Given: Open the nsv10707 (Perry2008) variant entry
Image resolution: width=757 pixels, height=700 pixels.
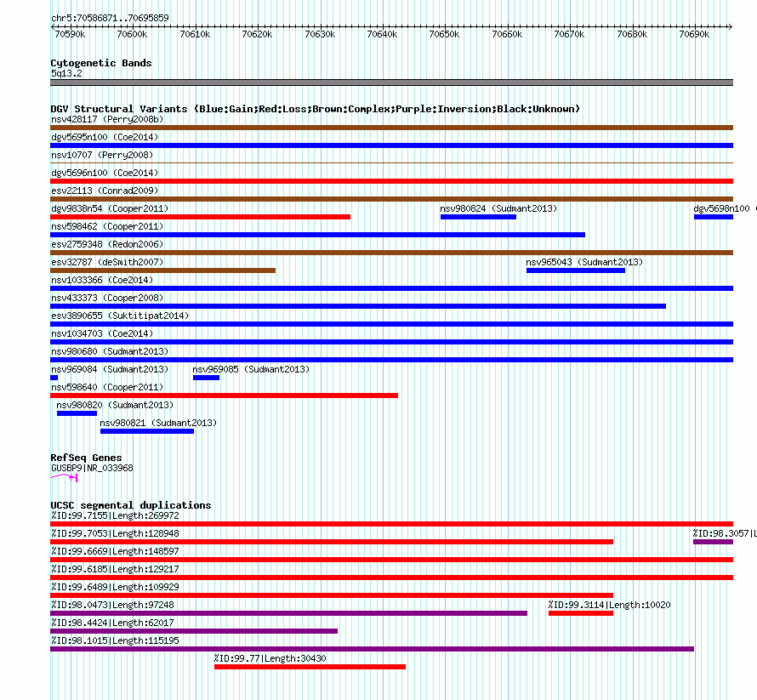Looking at the screenshot, I should point(102,155).
